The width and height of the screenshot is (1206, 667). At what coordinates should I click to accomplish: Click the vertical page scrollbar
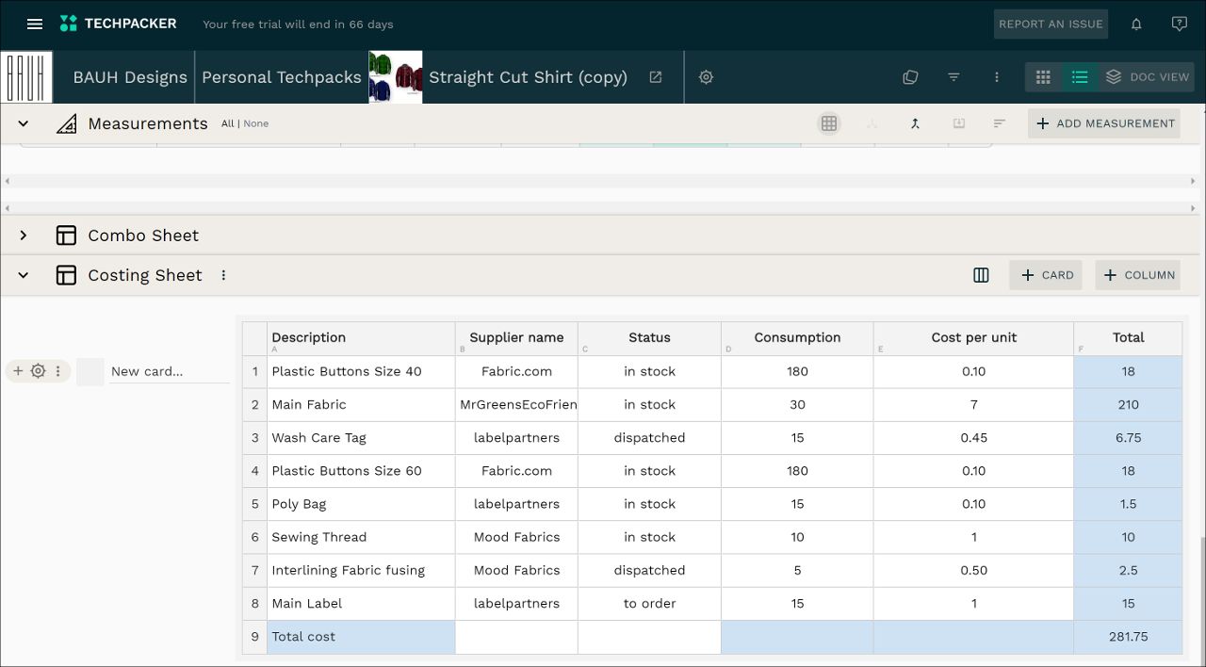click(1202, 603)
